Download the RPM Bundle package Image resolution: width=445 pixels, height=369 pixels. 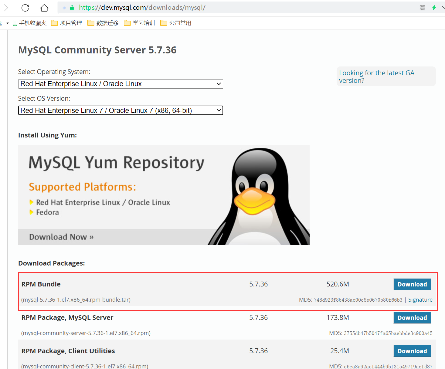pyautogui.click(x=412, y=284)
